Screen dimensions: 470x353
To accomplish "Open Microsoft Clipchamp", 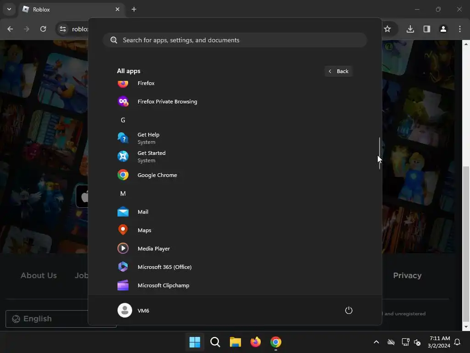I will click(x=235, y=285).
